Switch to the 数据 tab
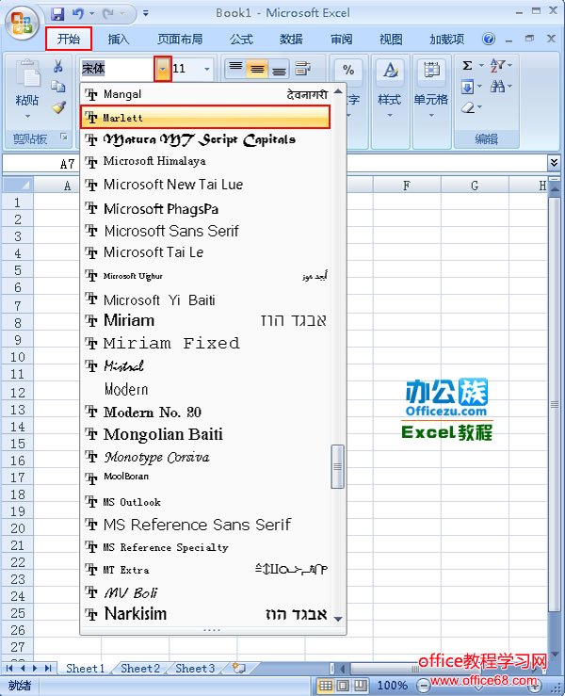The image size is (565, 696). 291,39
